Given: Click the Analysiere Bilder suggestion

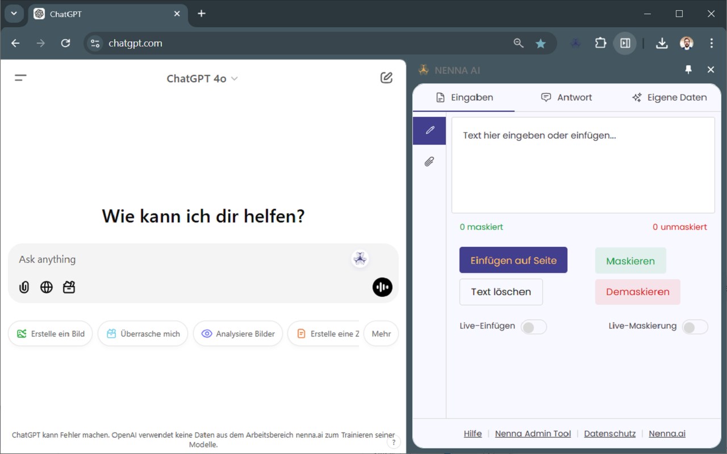Looking at the screenshot, I should click(x=238, y=334).
